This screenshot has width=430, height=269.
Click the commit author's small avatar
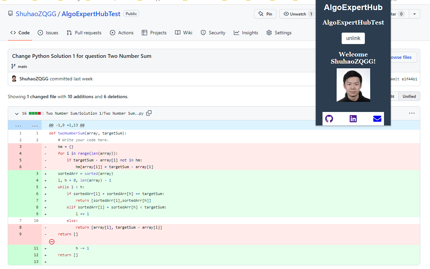[x=14, y=79]
